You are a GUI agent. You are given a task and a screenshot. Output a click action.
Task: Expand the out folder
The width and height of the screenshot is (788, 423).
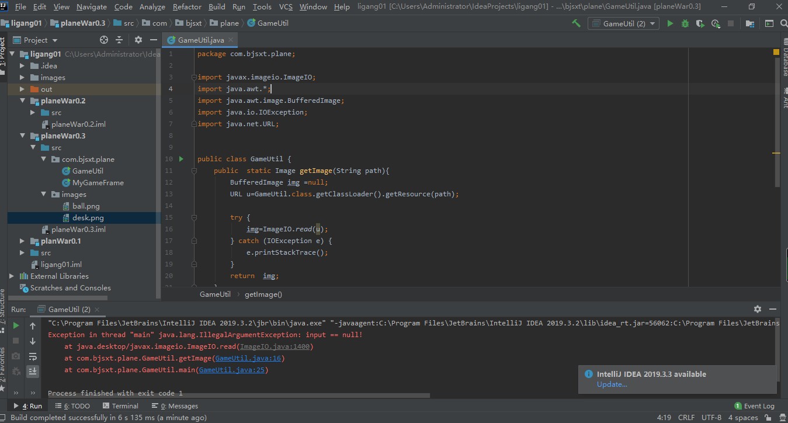pyautogui.click(x=22, y=89)
